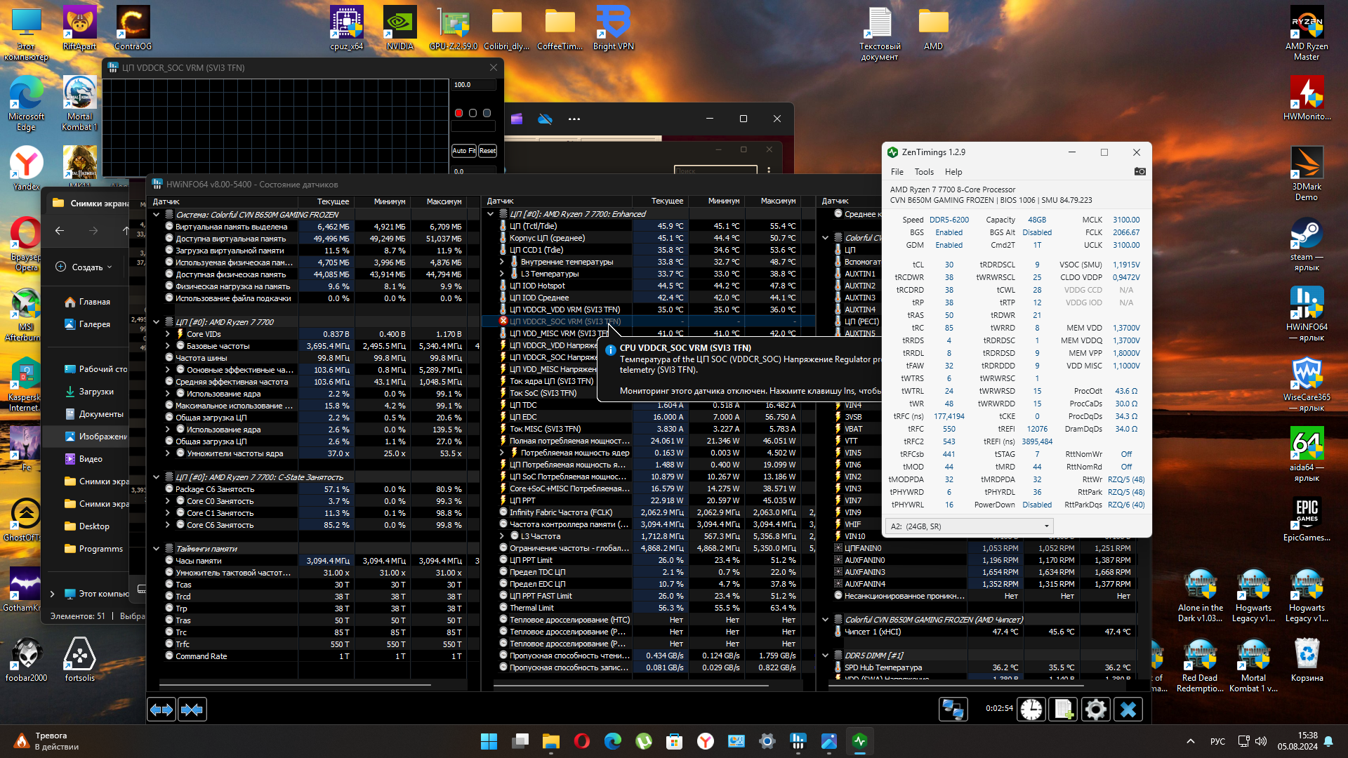The height and width of the screenshot is (758, 1348).
Task: Click the log file icon in HWiNFO
Action: [1063, 710]
